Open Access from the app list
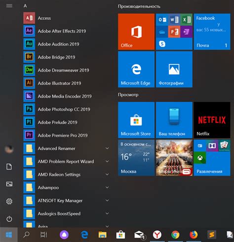Image resolution: width=234 pixels, height=242 pixels. click(67, 18)
